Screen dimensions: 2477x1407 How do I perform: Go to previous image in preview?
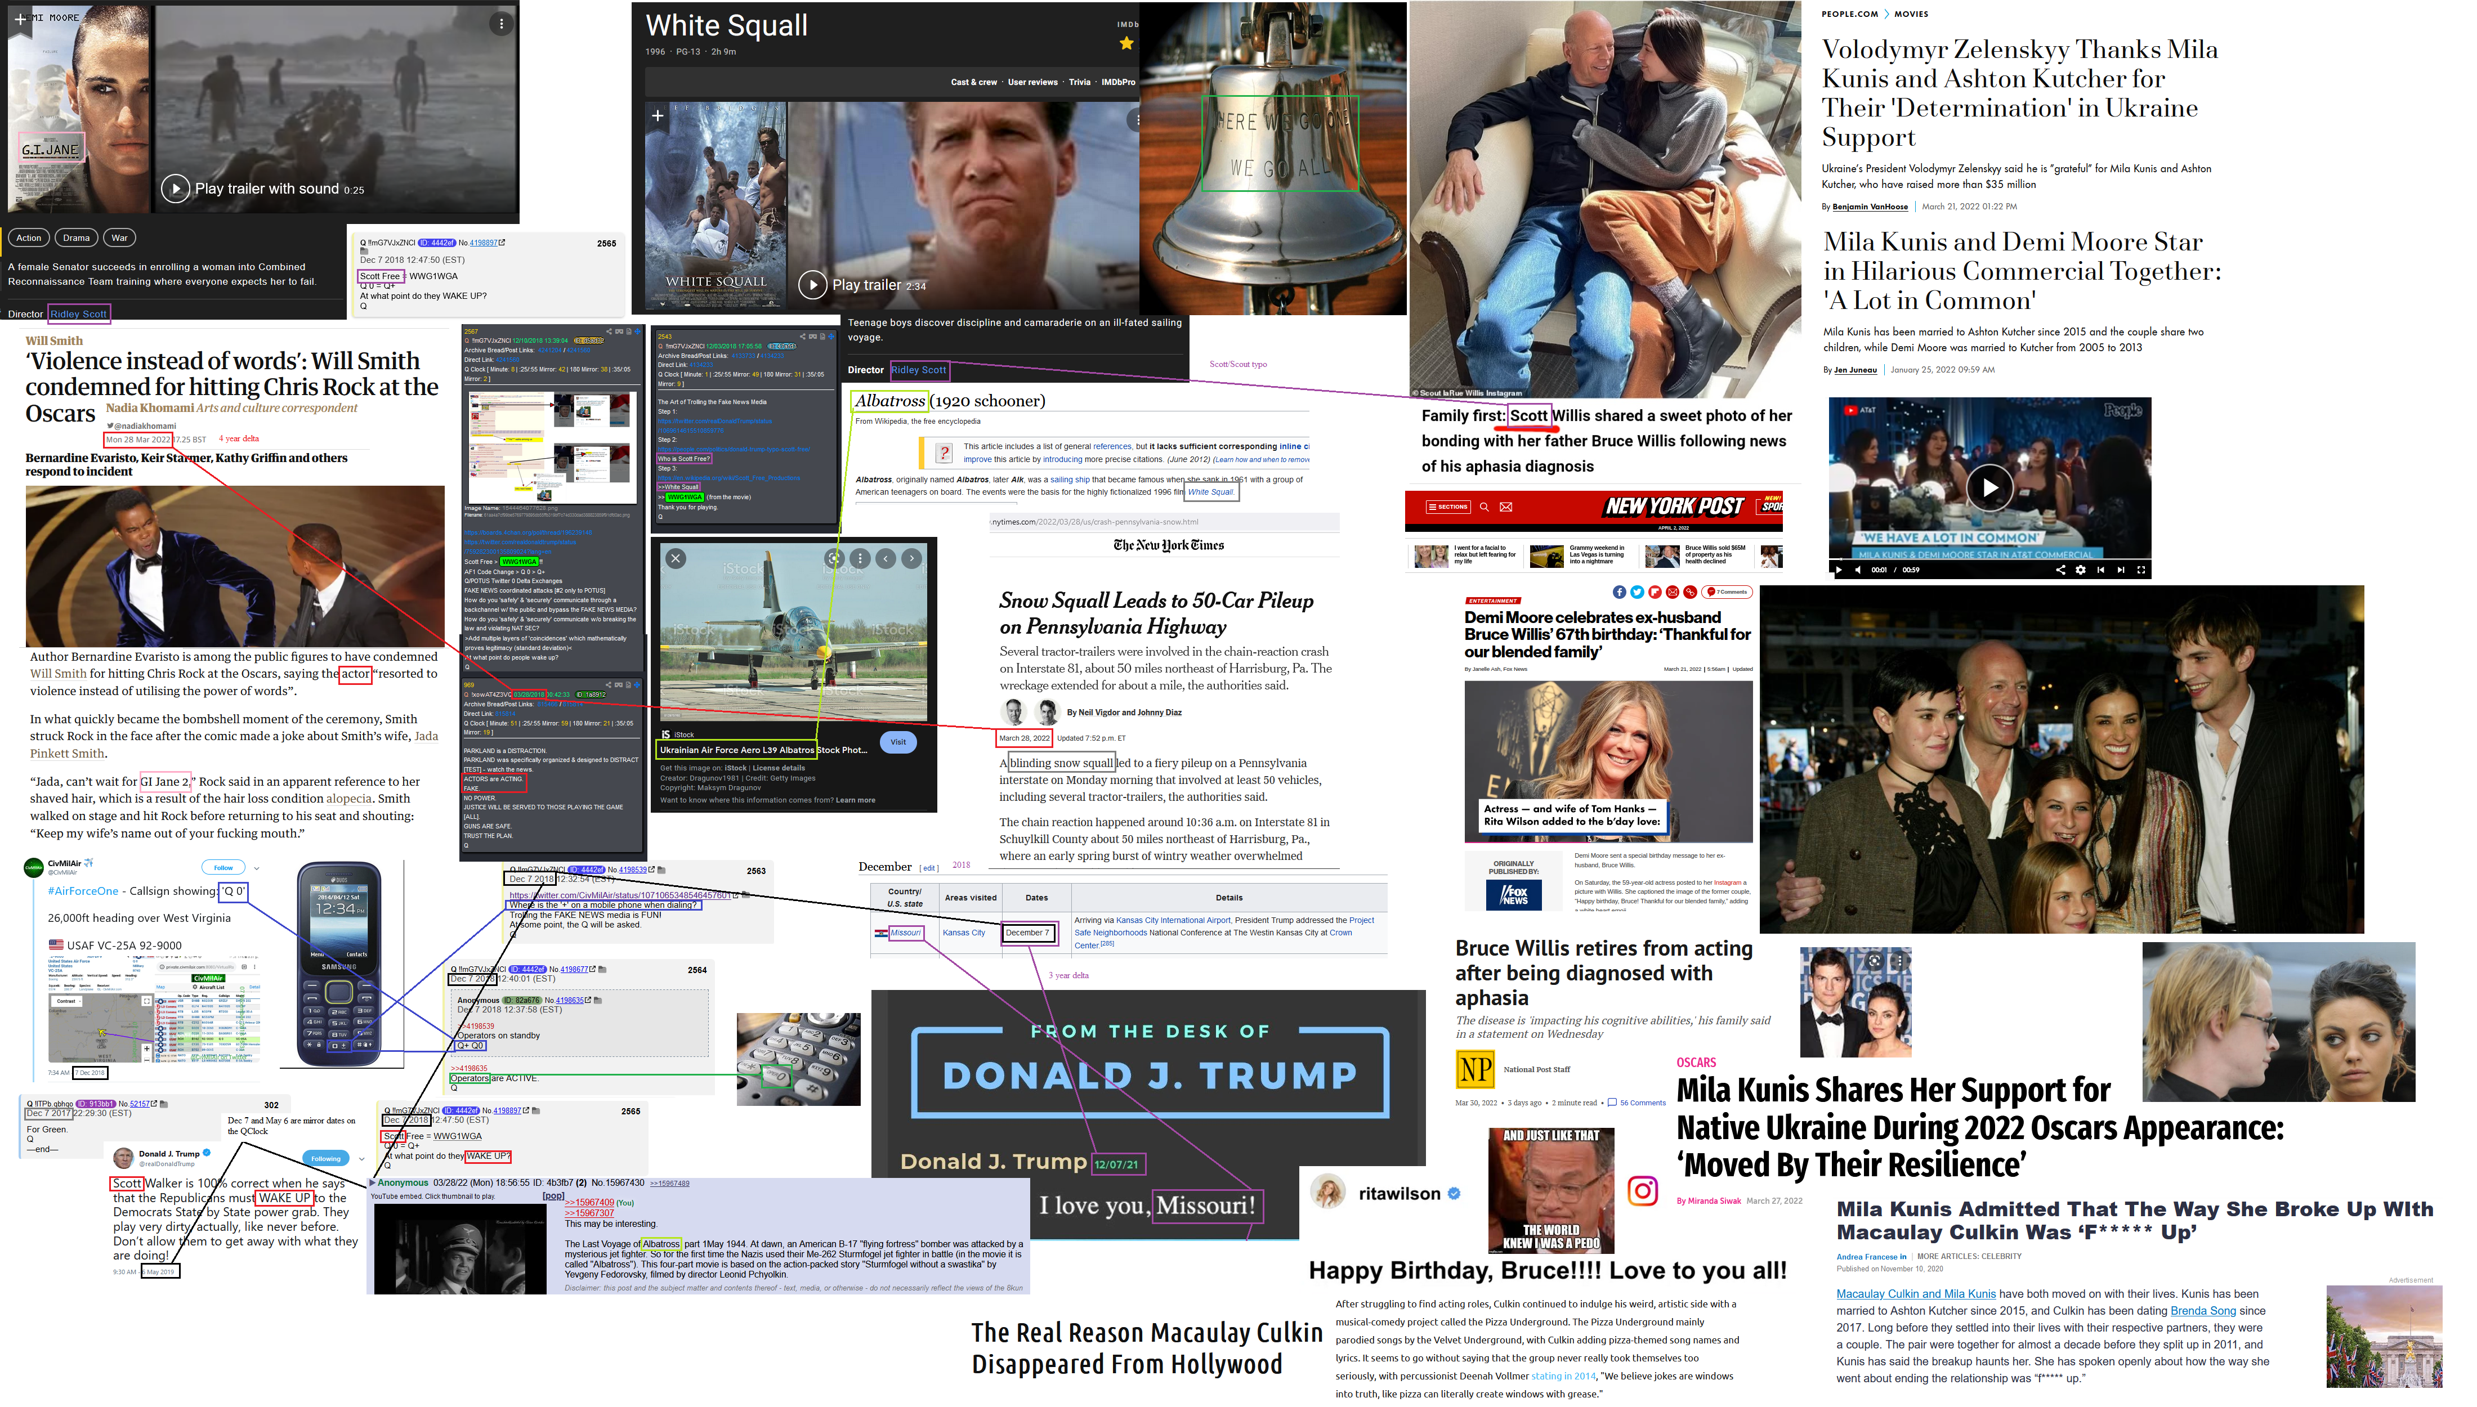(886, 558)
